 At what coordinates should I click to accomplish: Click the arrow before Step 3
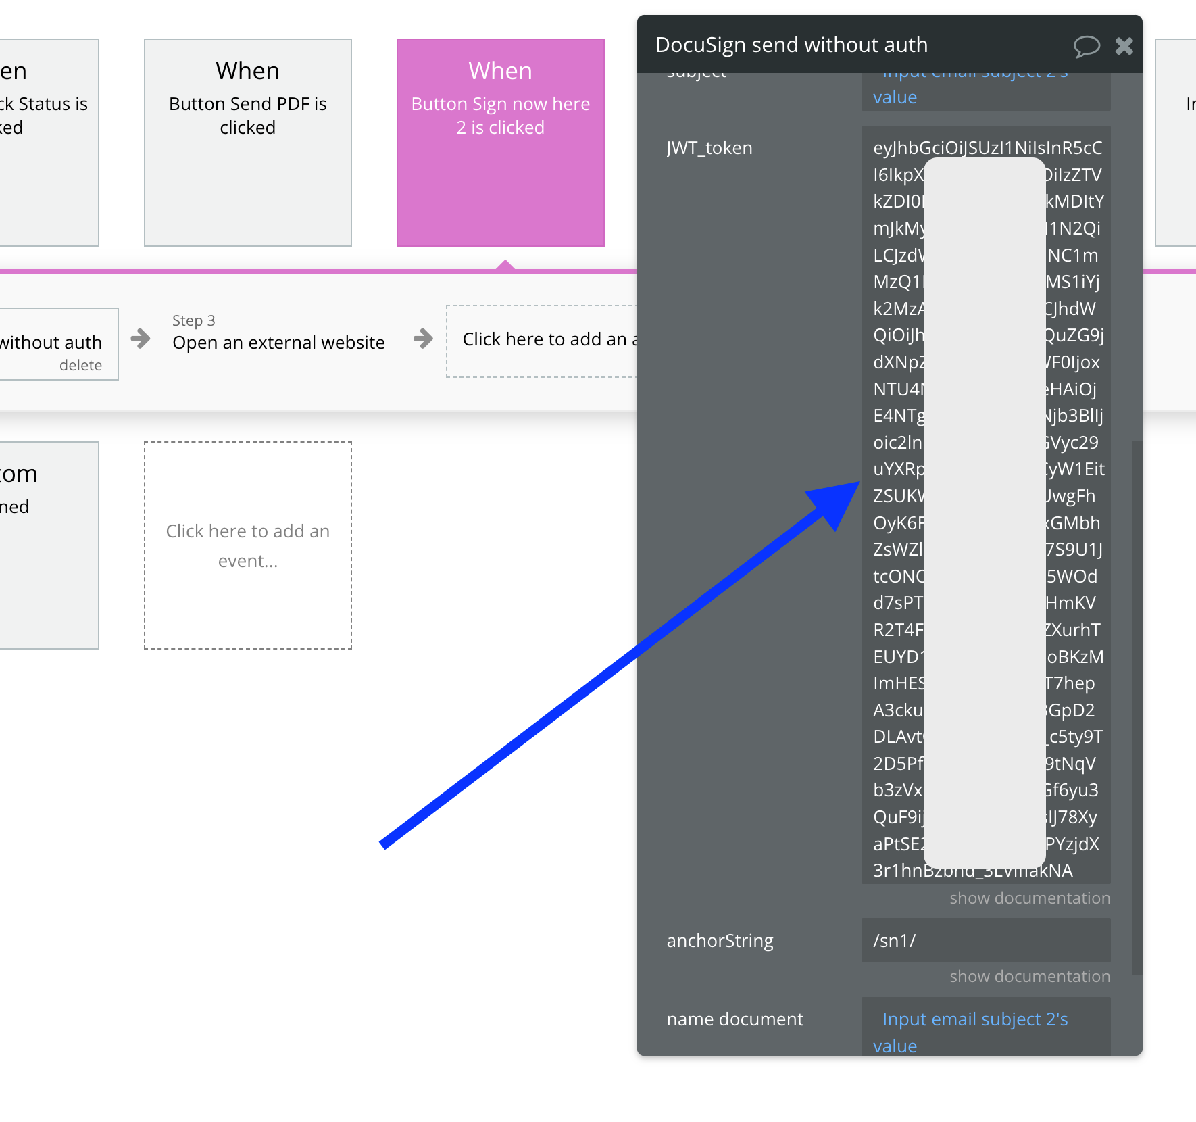[x=141, y=338]
